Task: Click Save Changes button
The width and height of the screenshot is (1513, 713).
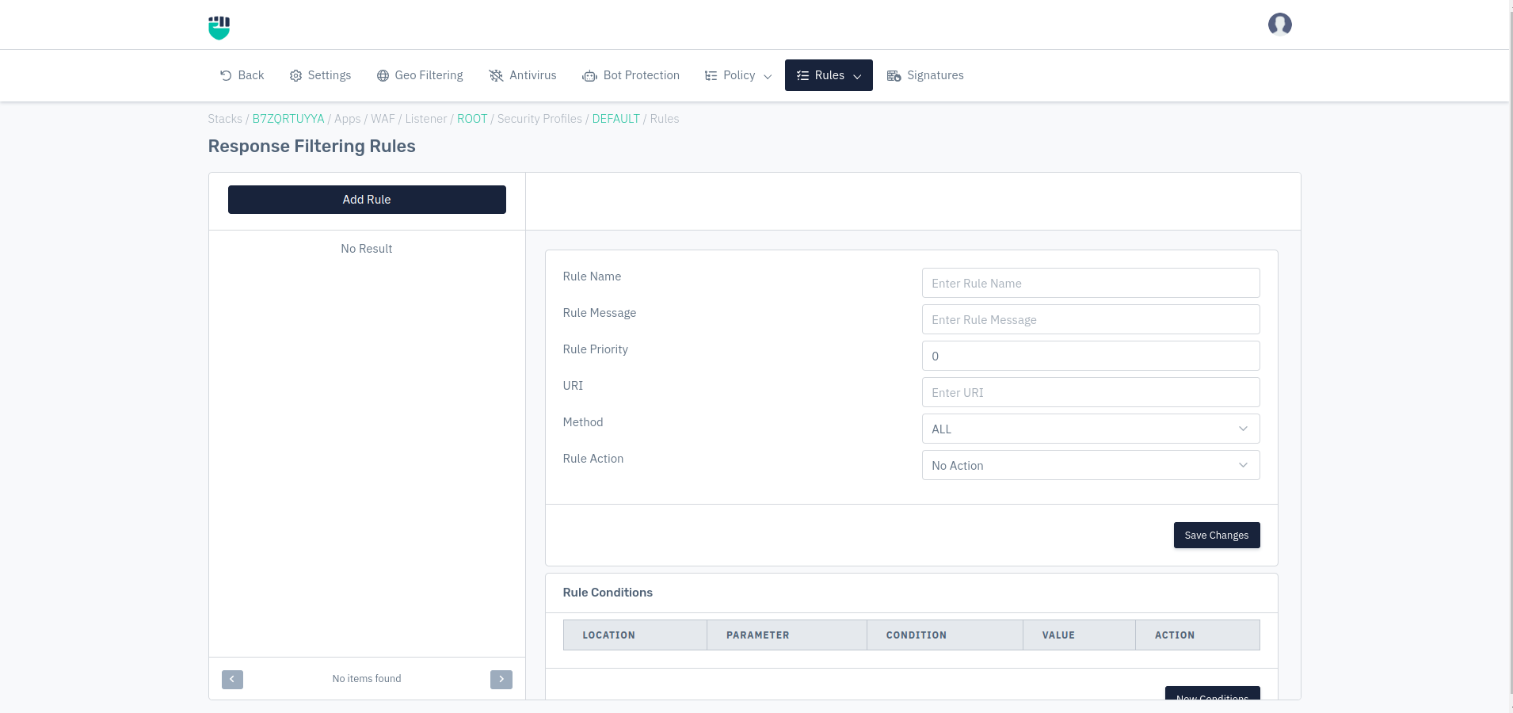Action: tap(1217, 536)
